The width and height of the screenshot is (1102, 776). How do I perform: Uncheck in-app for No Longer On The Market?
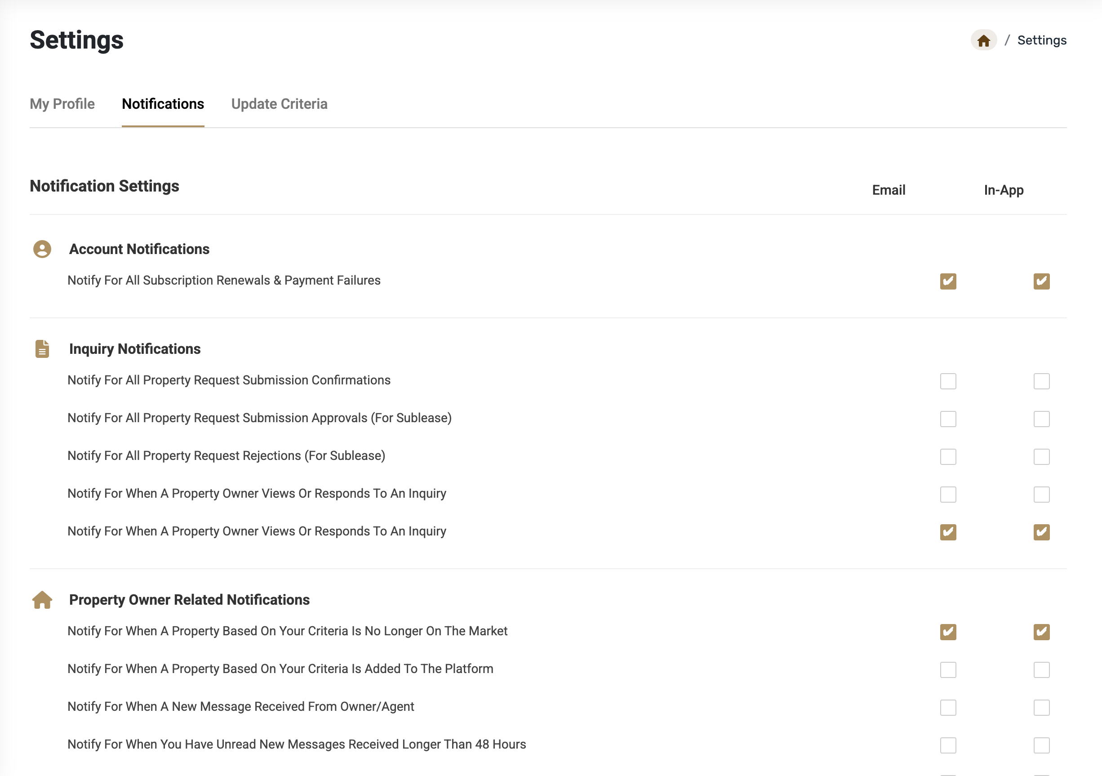[1041, 632]
